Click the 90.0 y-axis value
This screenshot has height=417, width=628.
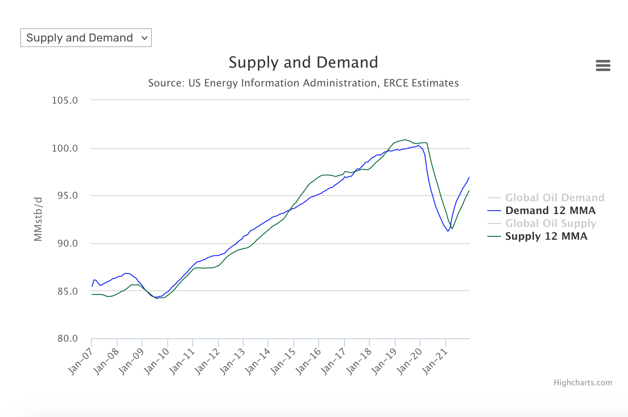tap(68, 244)
